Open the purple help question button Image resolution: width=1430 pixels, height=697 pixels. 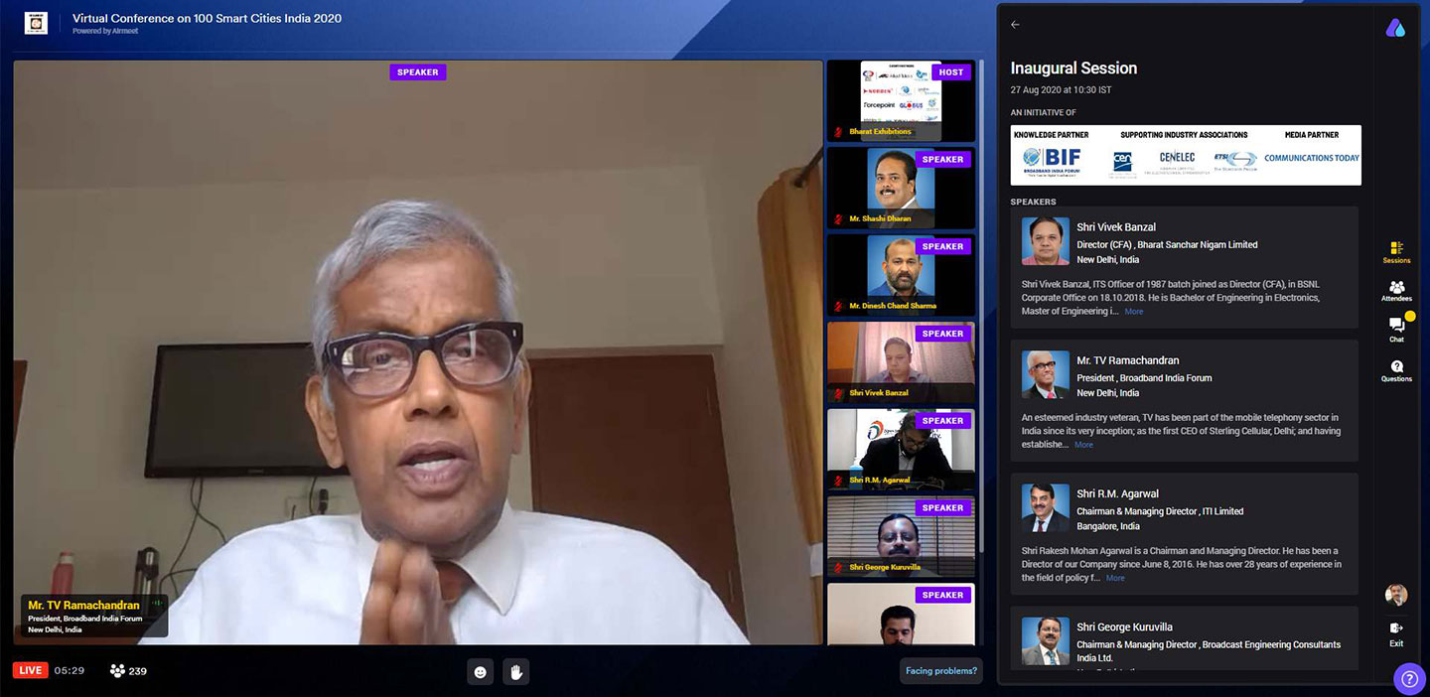click(x=1410, y=679)
